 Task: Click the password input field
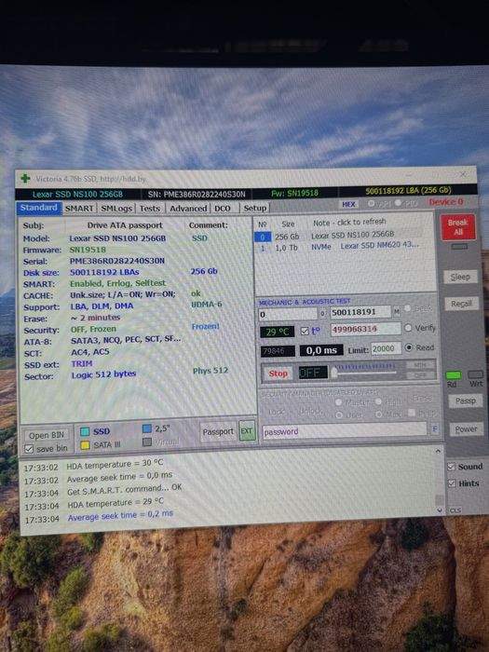[x=345, y=430]
